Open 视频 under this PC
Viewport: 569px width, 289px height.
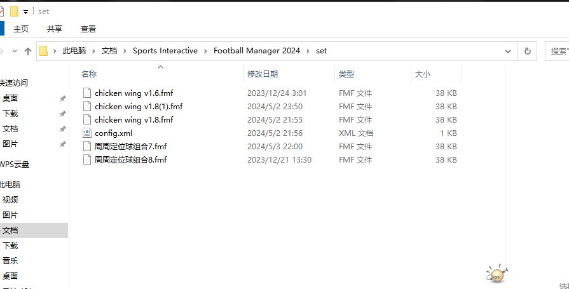tap(10, 200)
